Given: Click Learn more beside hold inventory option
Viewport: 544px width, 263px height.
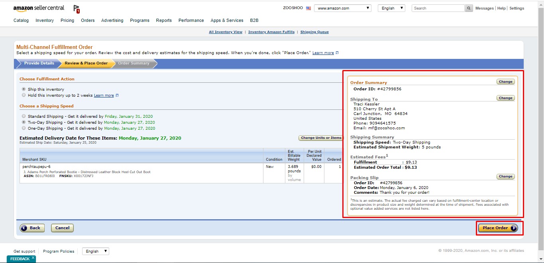Looking at the screenshot, I should [x=104, y=95].
